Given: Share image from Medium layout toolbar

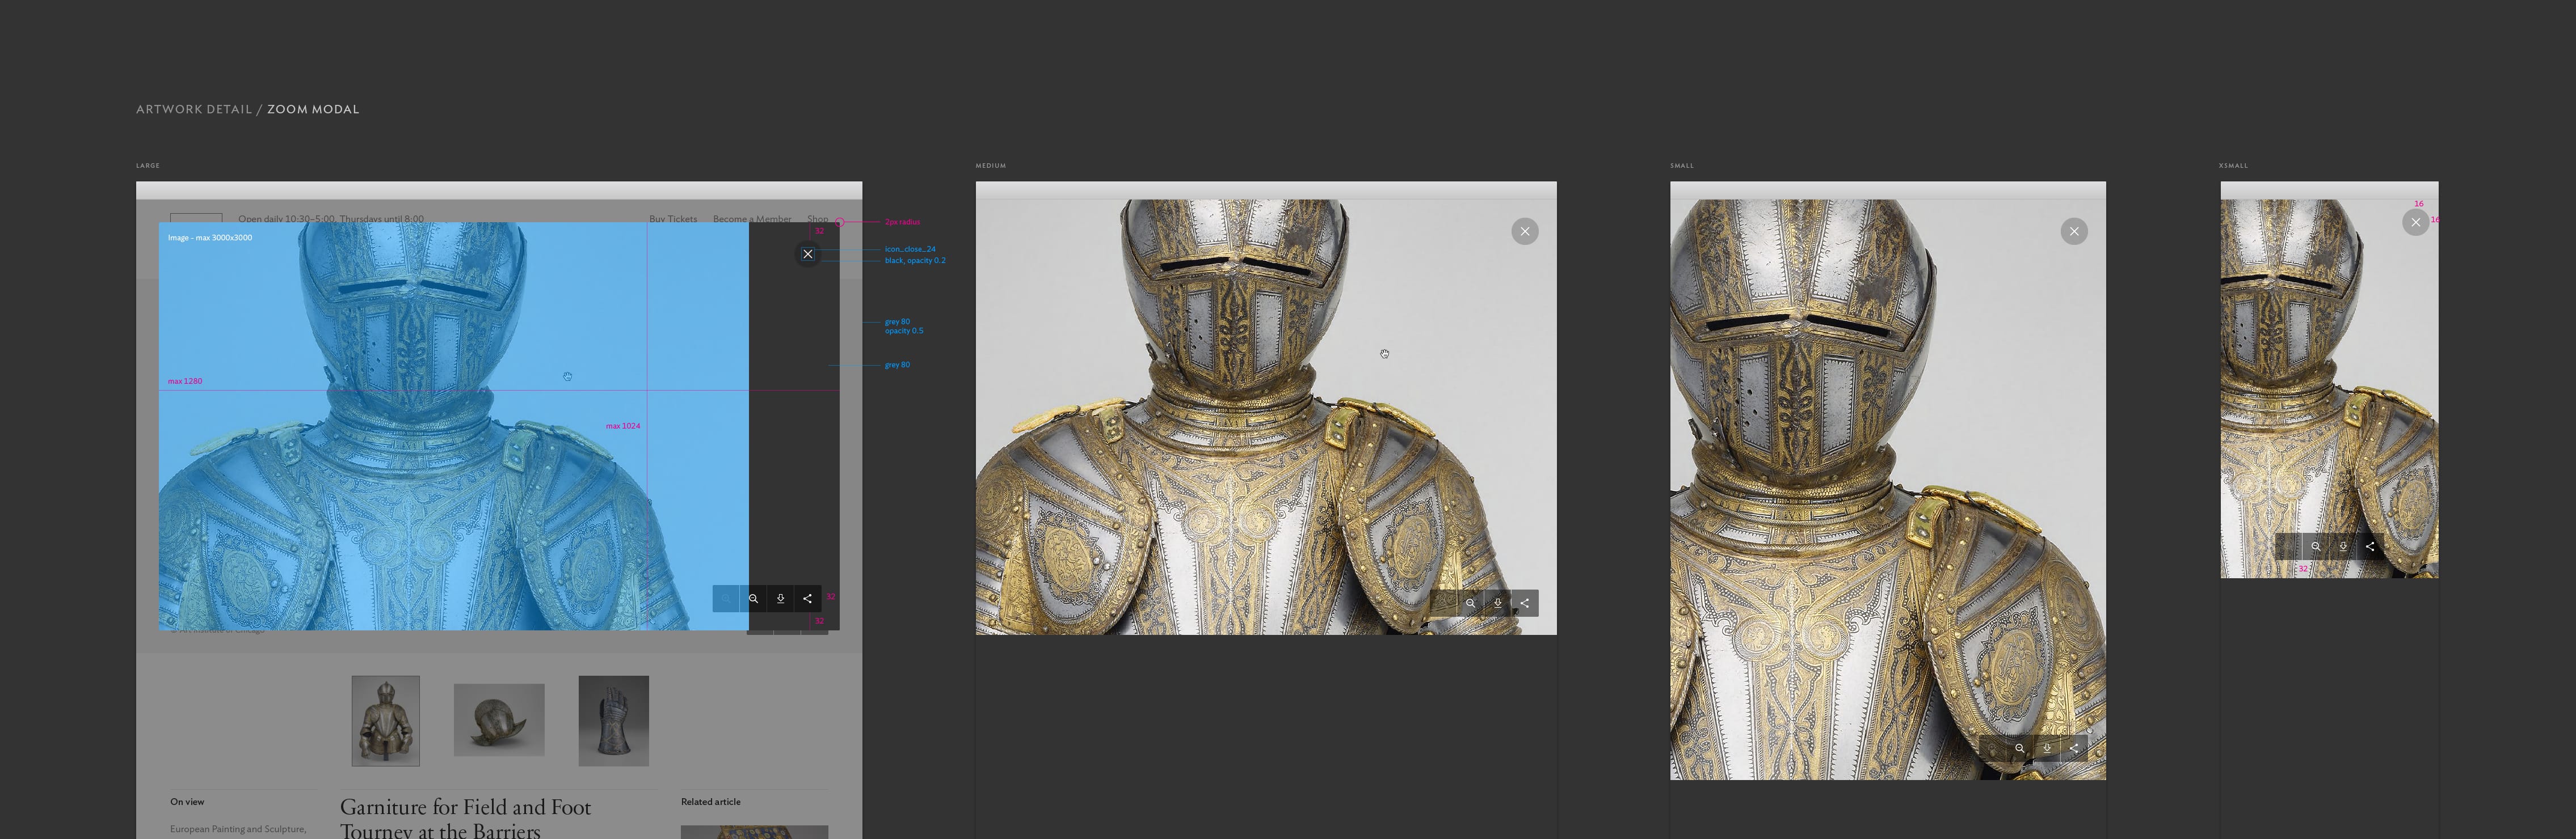Looking at the screenshot, I should click(x=1524, y=603).
